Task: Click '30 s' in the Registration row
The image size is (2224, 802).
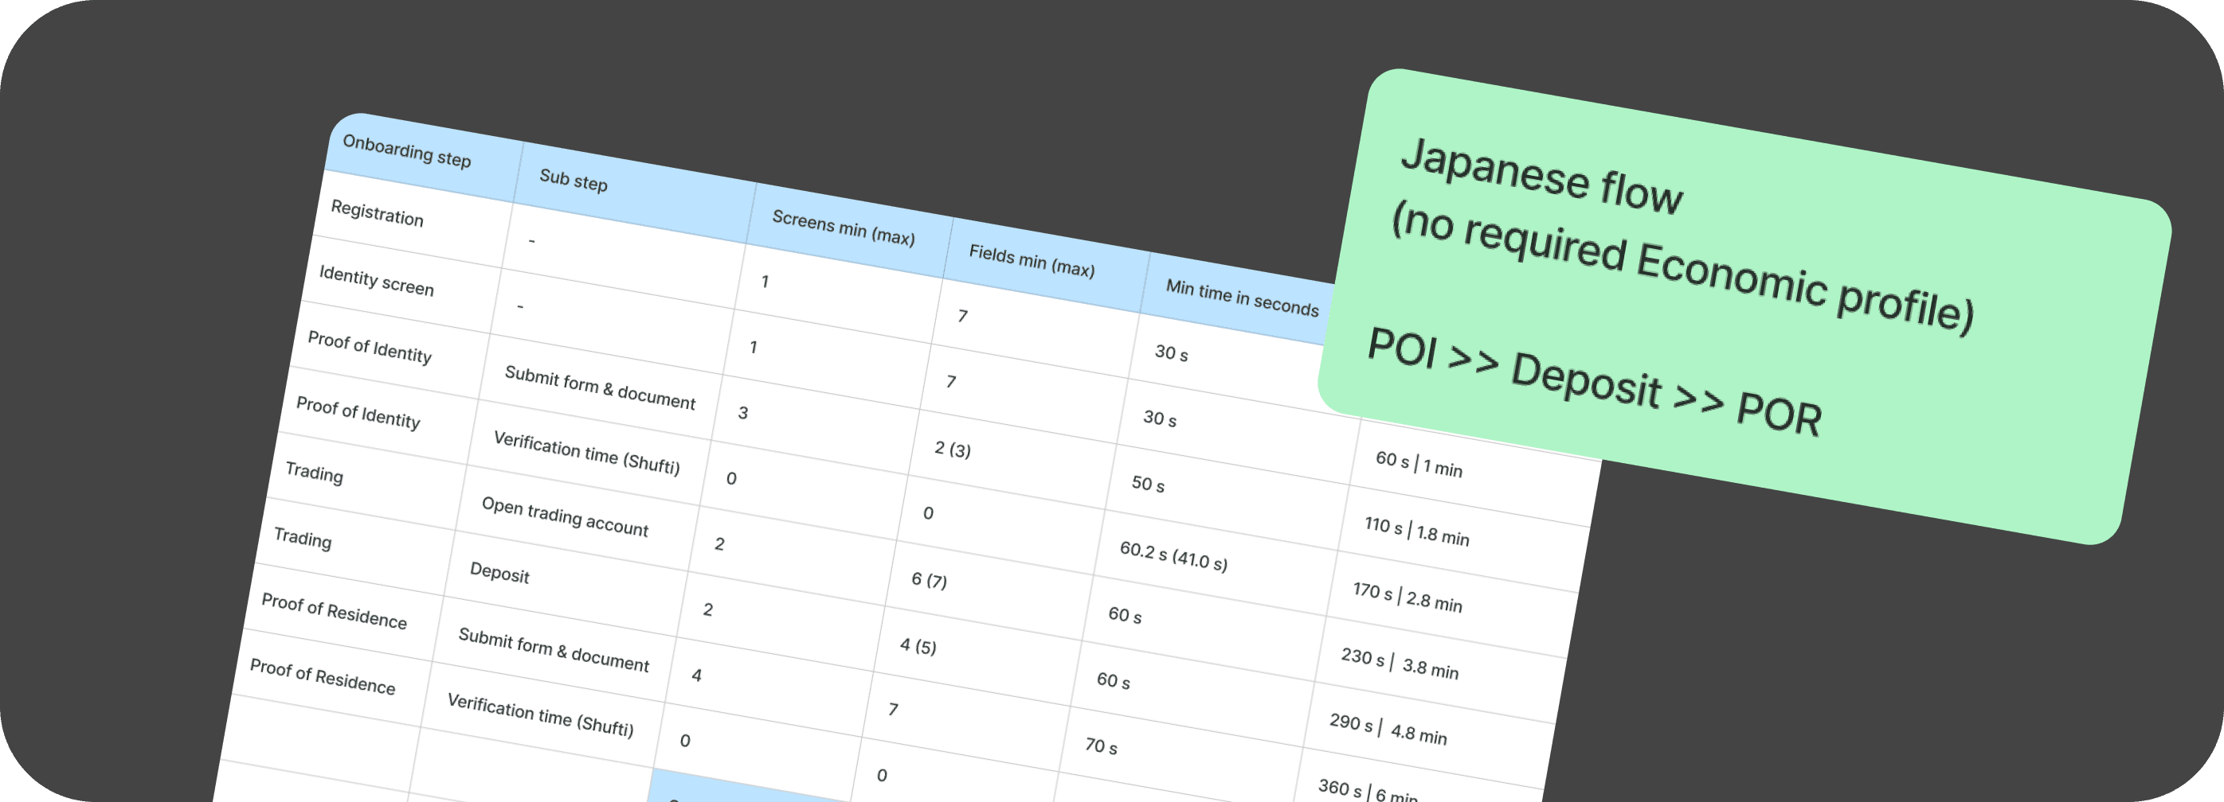Action: coord(1172,353)
